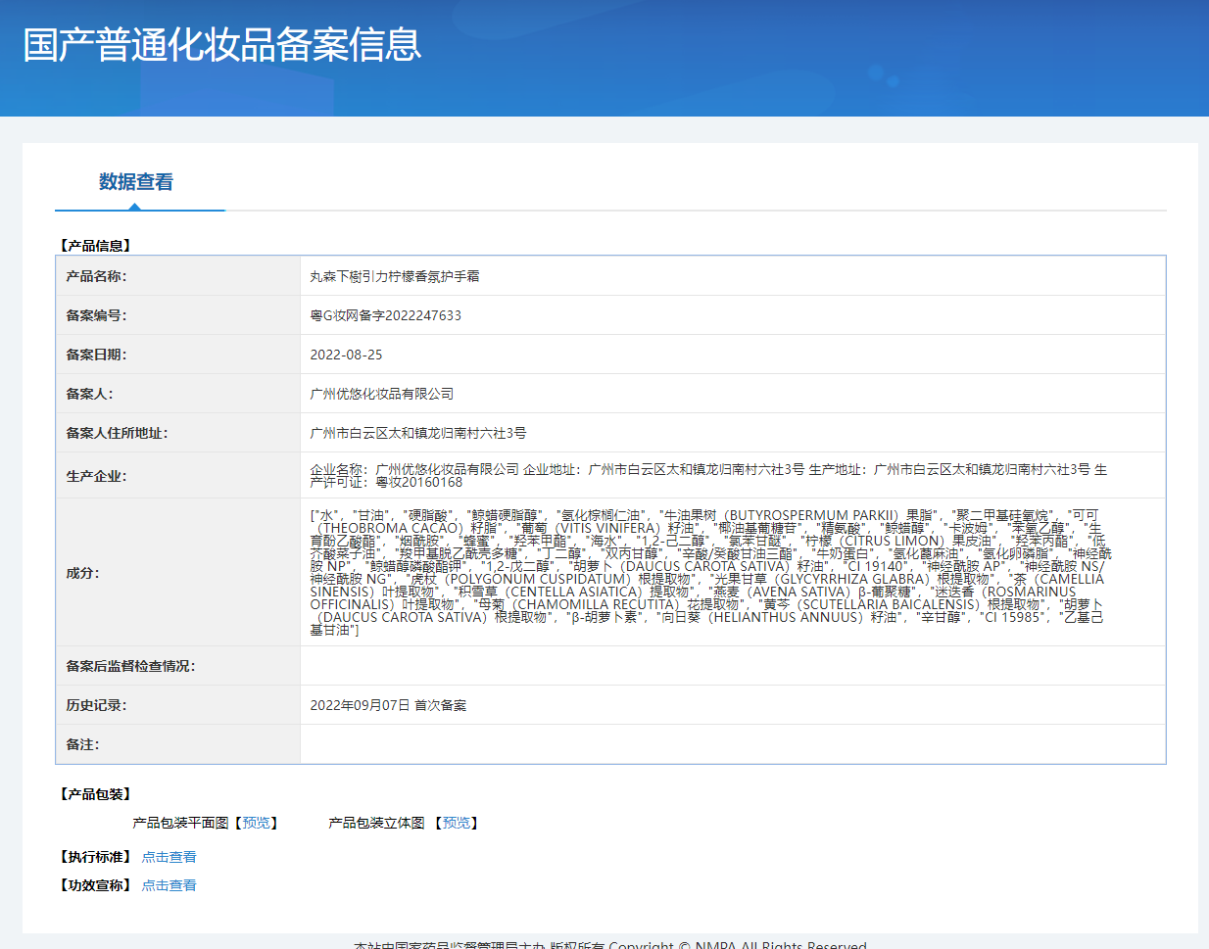Click the history entry 2022年09月07日 首次备案
Screen dimensions: 1209x949
(x=388, y=705)
